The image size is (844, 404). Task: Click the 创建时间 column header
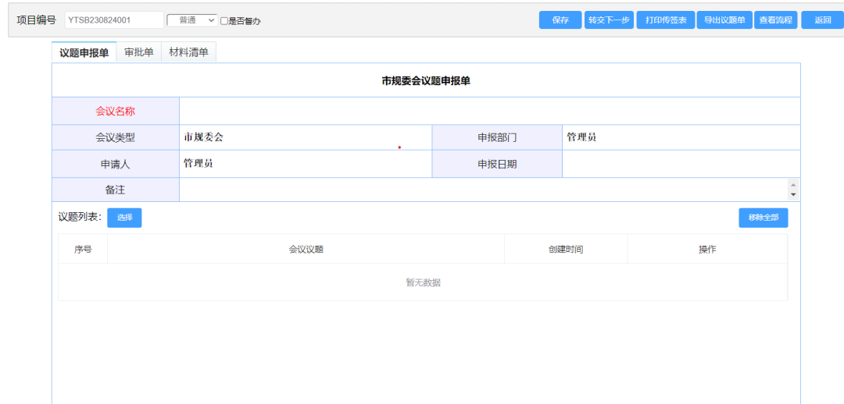[566, 250]
